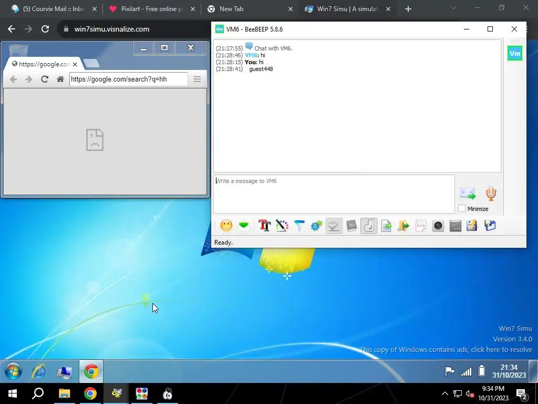Toggle the ABC spell check icon
The width and height of the screenshot is (538, 404).
click(x=334, y=226)
